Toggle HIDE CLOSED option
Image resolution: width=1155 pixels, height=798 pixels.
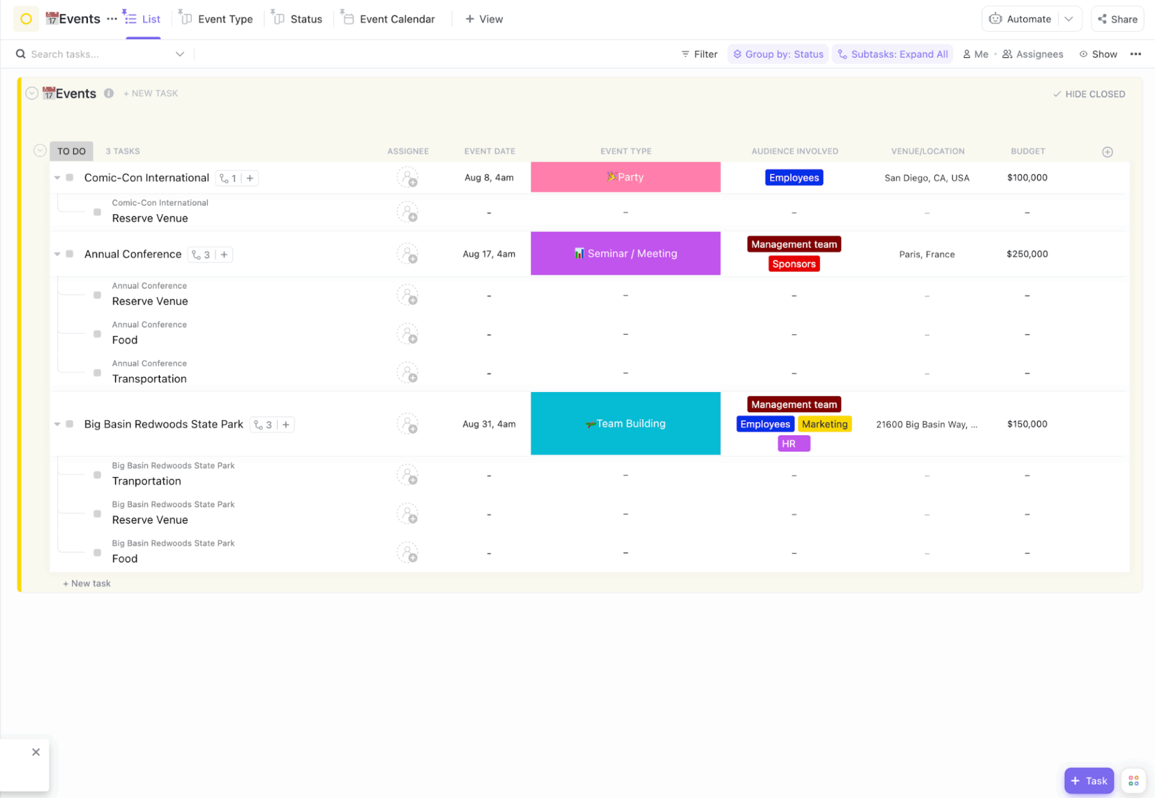pos(1089,94)
